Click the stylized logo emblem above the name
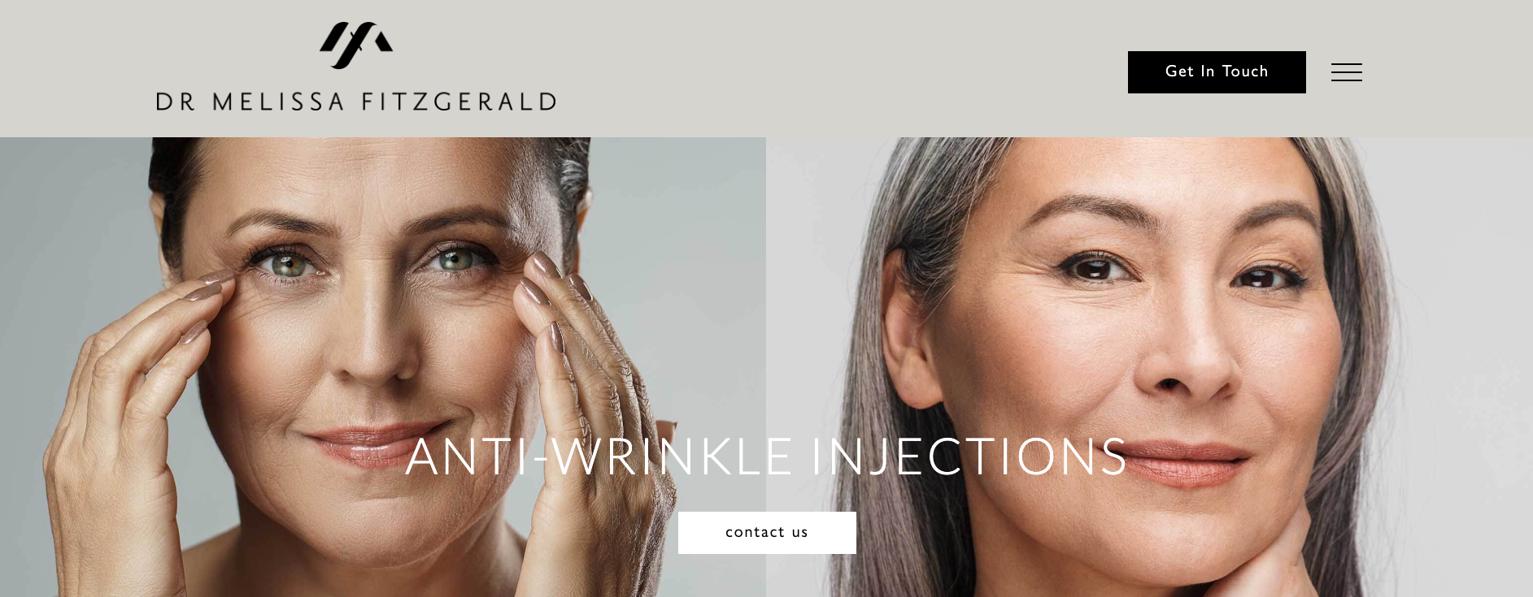The height and width of the screenshot is (597, 1533). point(356,45)
